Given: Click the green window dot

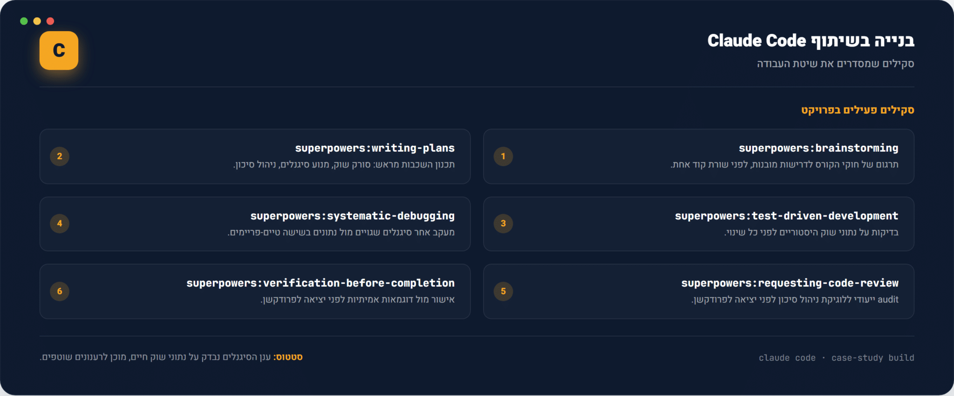Looking at the screenshot, I should point(24,21).
